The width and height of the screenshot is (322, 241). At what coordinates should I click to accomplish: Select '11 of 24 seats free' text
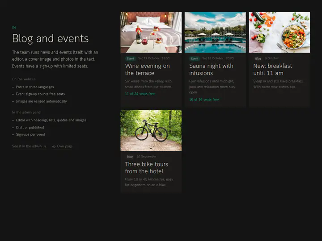(x=140, y=94)
